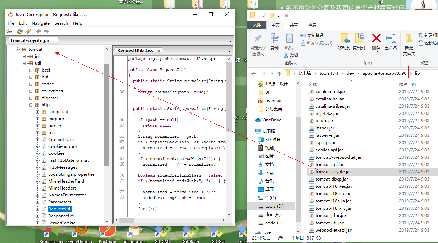Click the 剪切 scissors button
The height and width of the screenshot is (243, 438).
point(291,55)
